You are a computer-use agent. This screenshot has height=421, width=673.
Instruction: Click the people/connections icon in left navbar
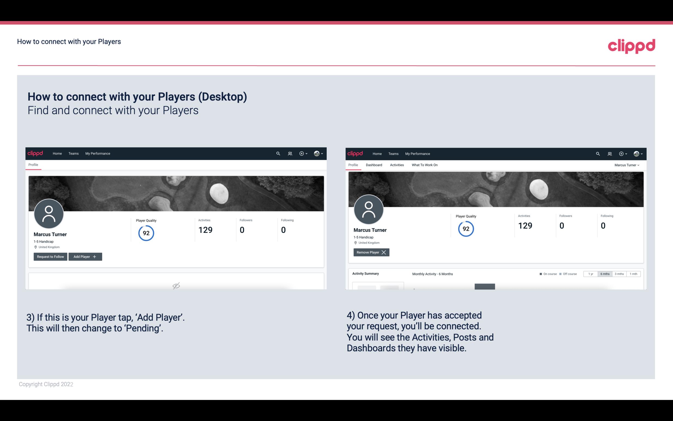tap(289, 153)
